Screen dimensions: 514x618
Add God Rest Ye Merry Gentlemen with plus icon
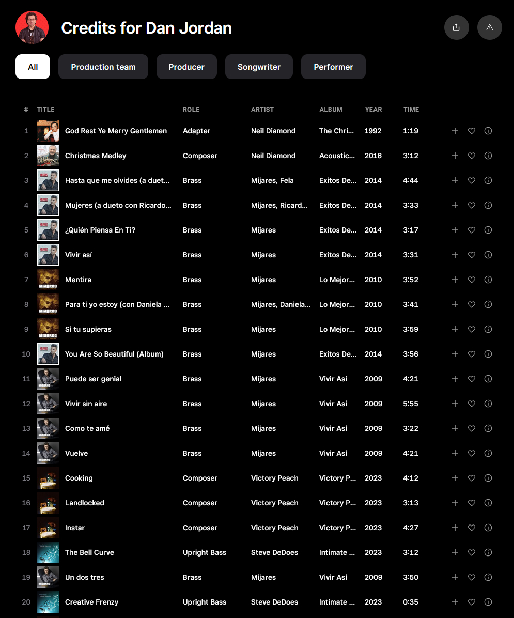455,131
